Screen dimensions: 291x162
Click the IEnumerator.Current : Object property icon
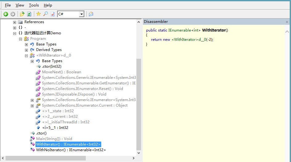(38, 106)
